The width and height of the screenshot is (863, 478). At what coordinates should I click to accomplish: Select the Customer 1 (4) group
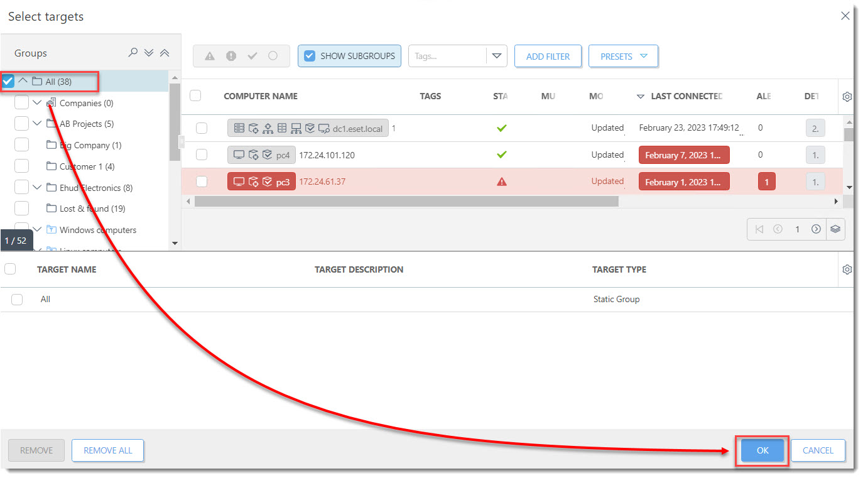tap(87, 166)
